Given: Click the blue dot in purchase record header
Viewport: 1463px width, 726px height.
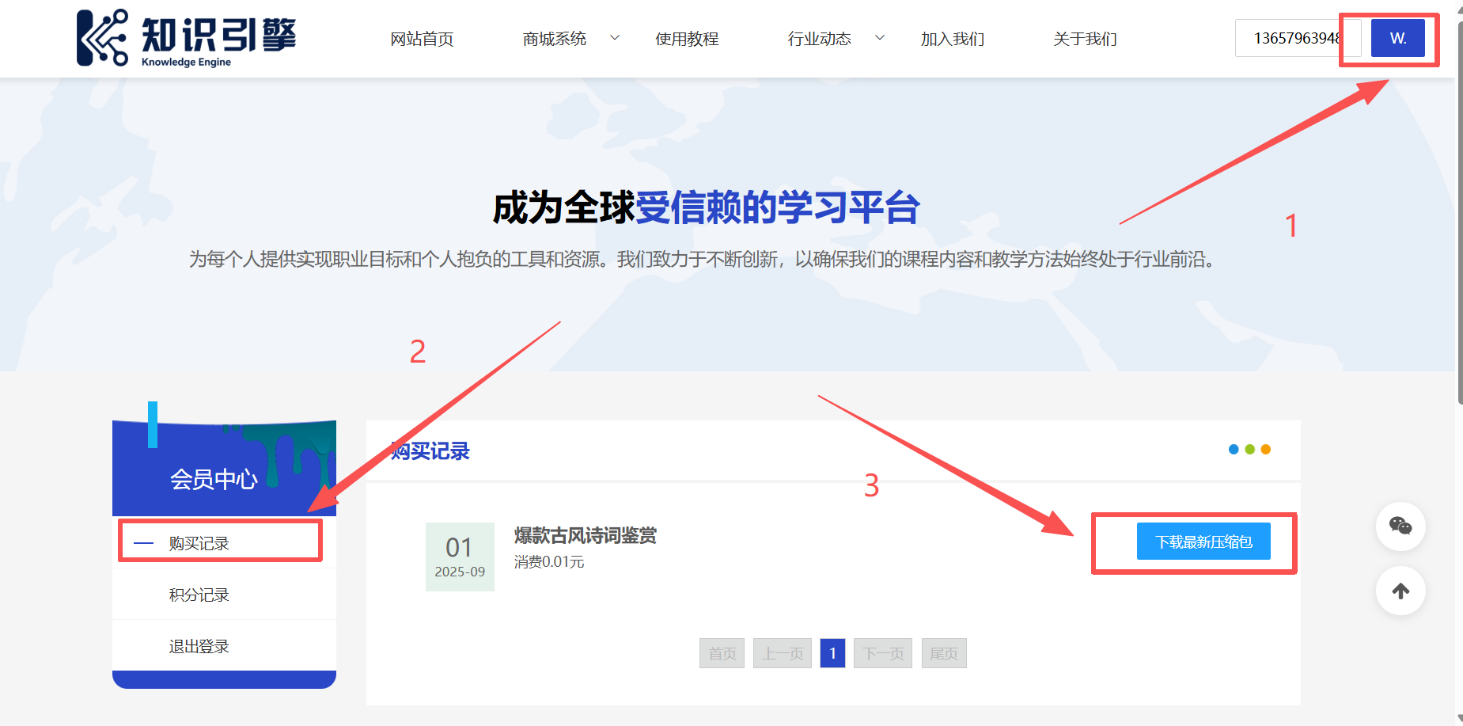Looking at the screenshot, I should [x=1234, y=449].
